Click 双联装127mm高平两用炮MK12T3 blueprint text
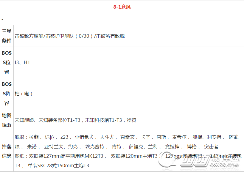 point(66,156)
